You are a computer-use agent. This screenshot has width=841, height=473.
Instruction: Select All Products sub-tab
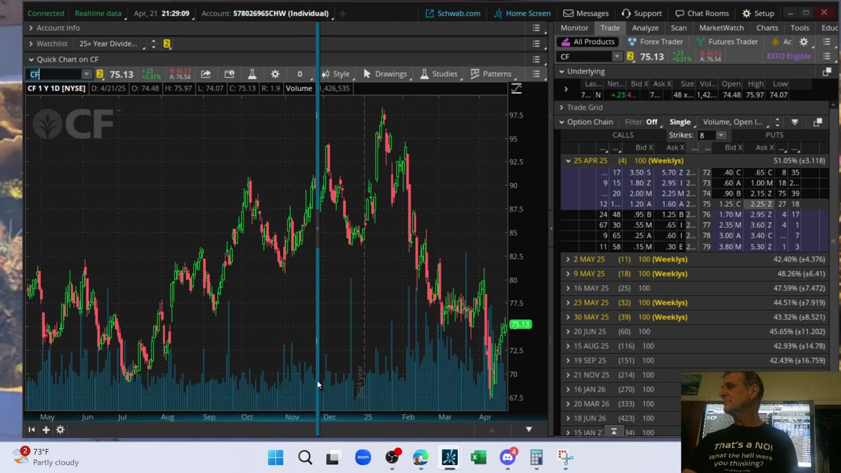[x=588, y=41]
